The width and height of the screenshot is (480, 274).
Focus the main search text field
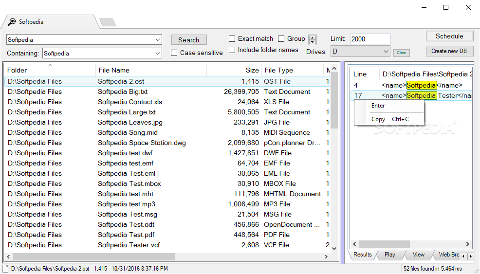point(80,40)
